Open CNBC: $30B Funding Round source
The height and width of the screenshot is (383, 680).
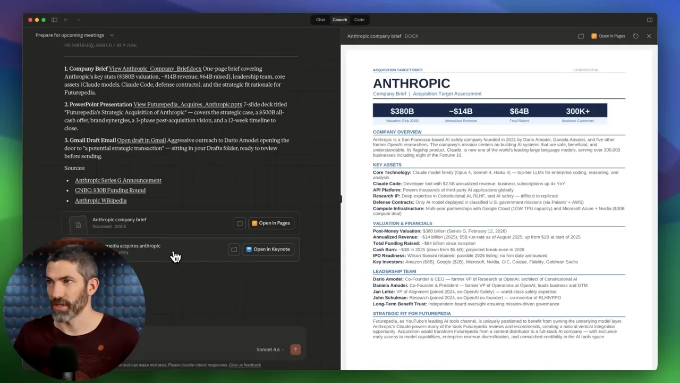tap(110, 190)
